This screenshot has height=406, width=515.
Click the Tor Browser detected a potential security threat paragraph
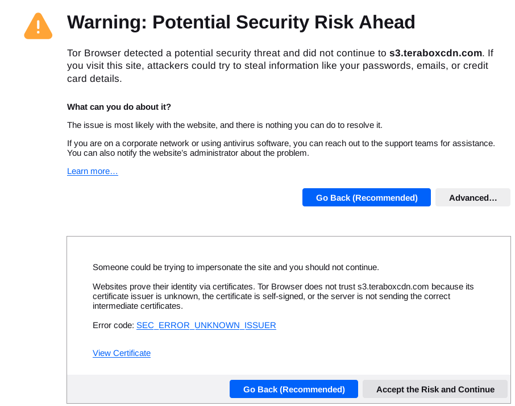click(280, 66)
